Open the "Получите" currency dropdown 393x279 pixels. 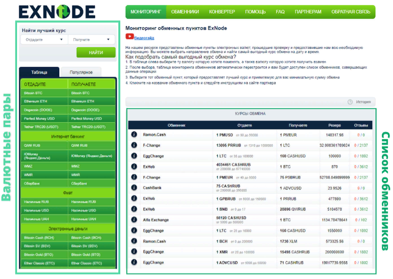pyautogui.click(x=91, y=40)
